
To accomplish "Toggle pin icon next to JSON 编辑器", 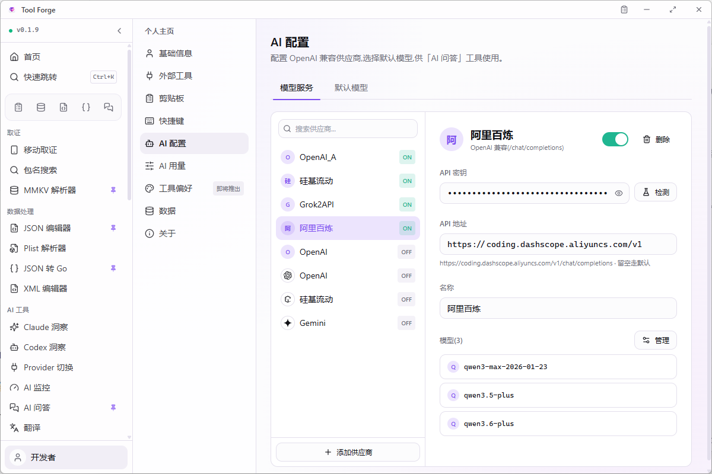I will 113,228.
